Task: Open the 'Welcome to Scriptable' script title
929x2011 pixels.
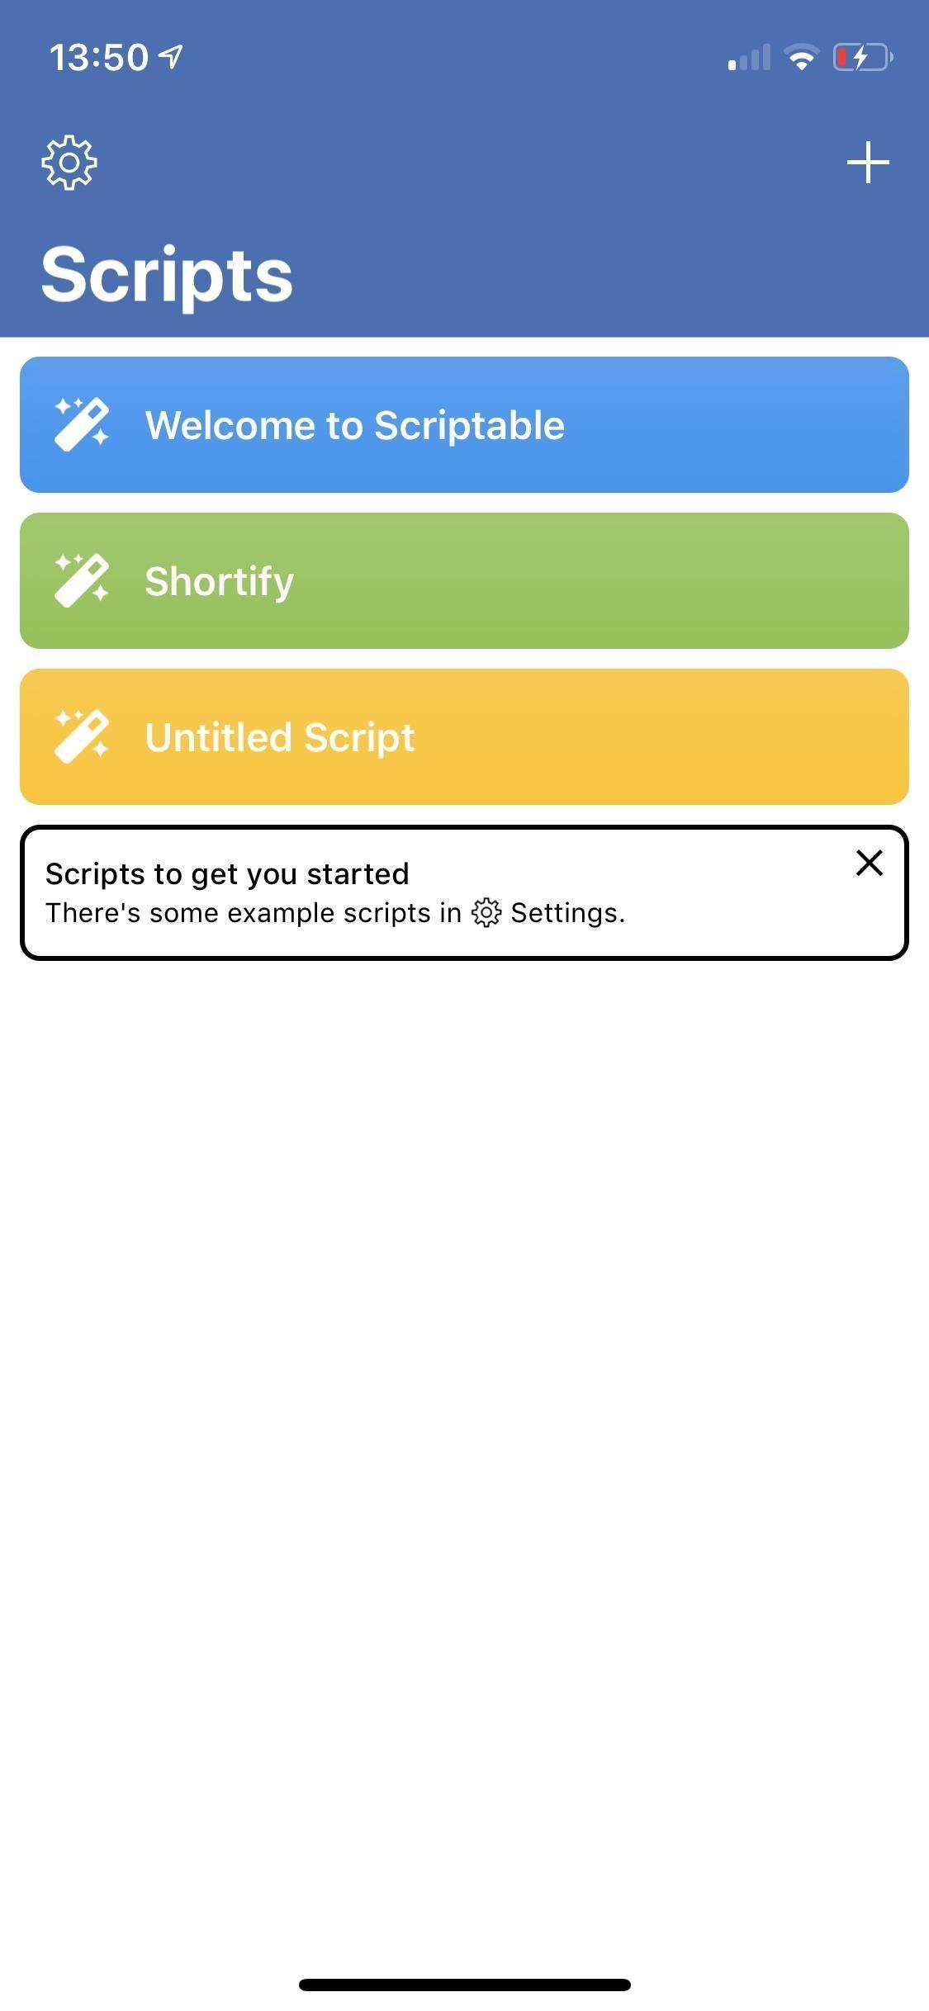Action: pyautogui.click(x=355, y=425)
